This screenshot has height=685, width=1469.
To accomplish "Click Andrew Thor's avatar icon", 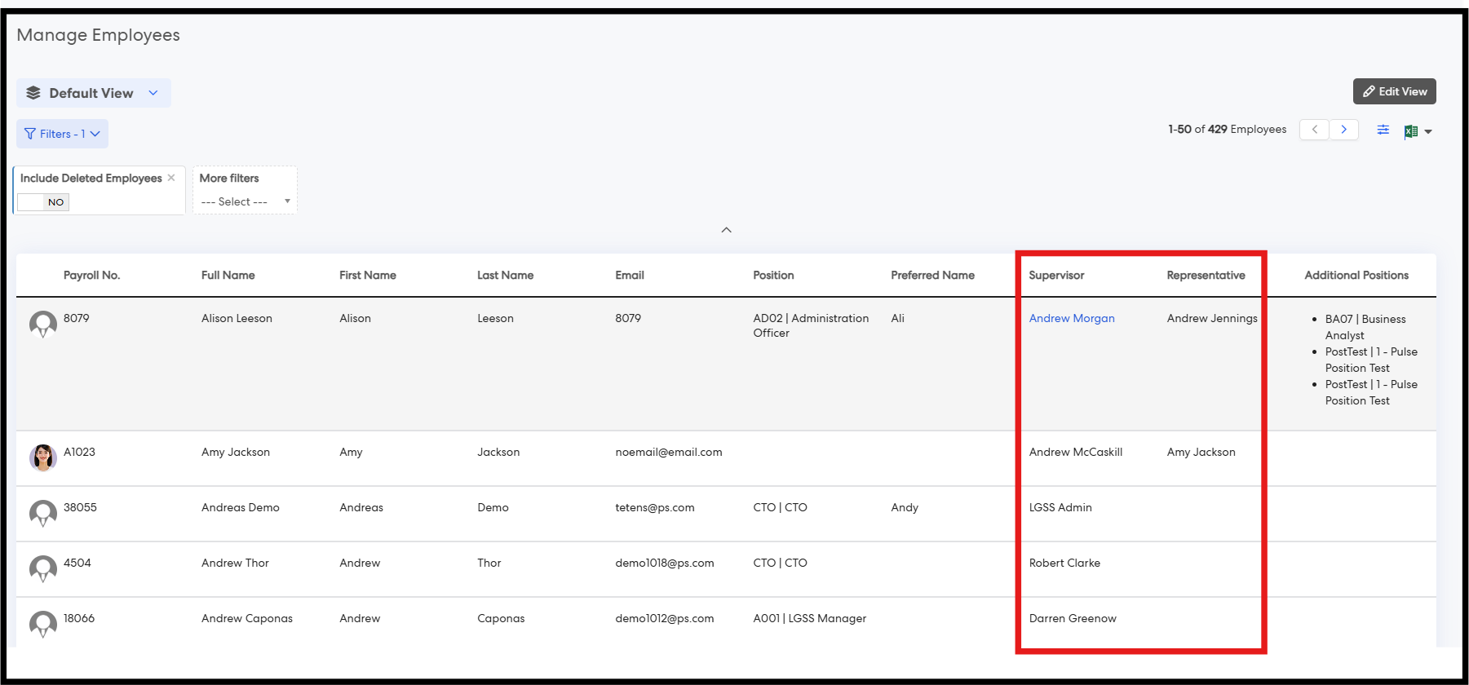I will [43, 568].
